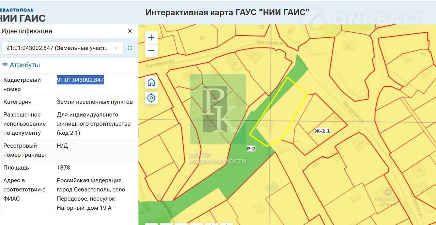
Task: Click the Байдарская Долина map marker
Action: 388,193
